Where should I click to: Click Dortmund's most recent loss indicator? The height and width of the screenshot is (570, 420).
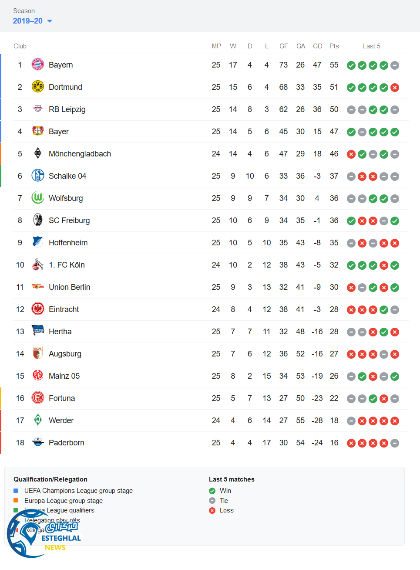[395, 88]
